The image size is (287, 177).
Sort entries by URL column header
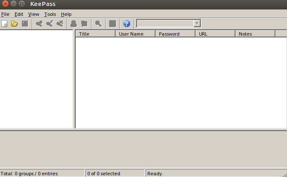coord(215,34)
